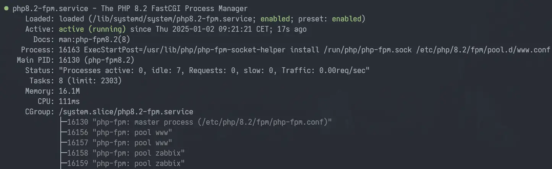Click the tree branch glyph before PID 16156
Screen dimensions: 552x169
coord(63,132)
